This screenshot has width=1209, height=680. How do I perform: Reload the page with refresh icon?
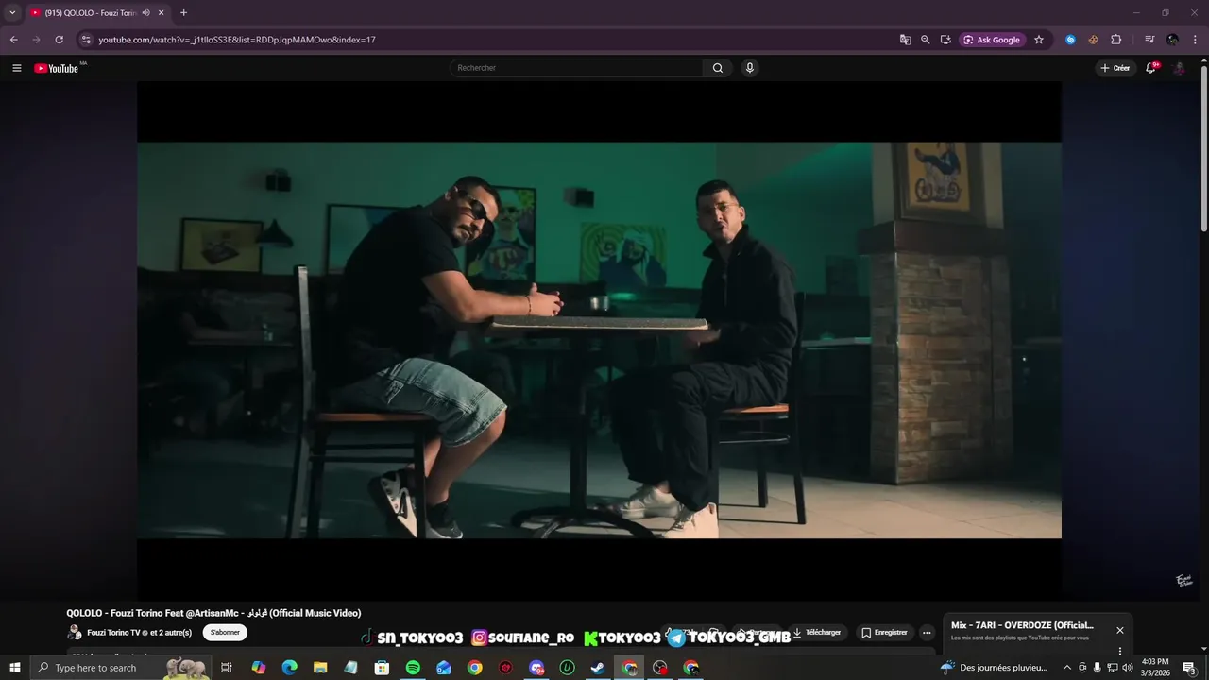(59, 40)
